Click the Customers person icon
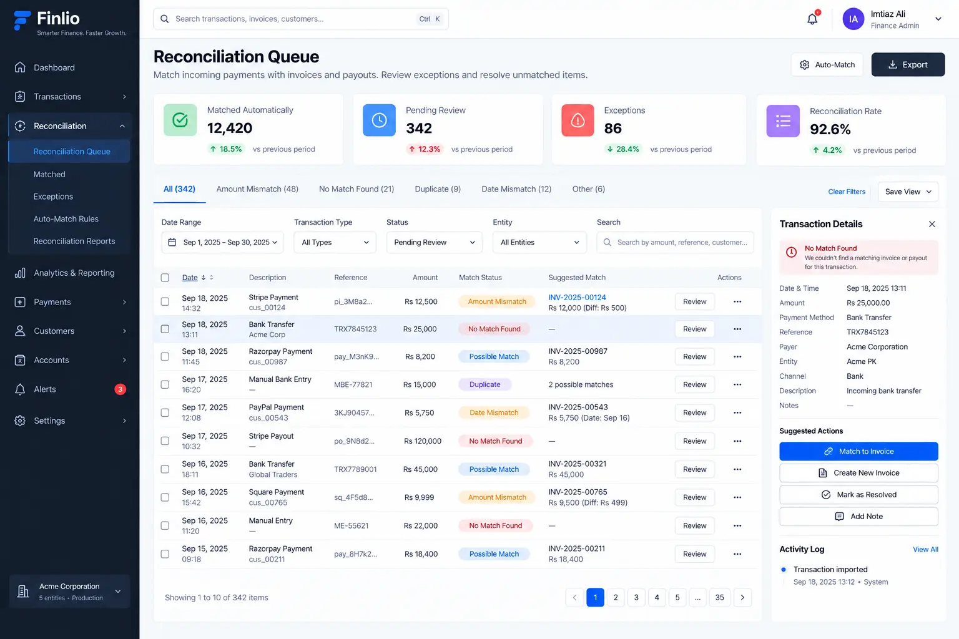This screenshot has width=959, height=639. tap(20, 331)
